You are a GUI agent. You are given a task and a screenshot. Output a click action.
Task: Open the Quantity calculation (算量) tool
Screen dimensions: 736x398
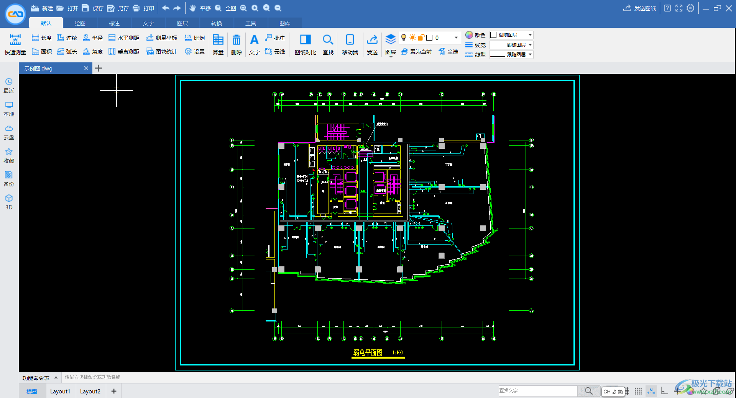(x=218, y=45)
